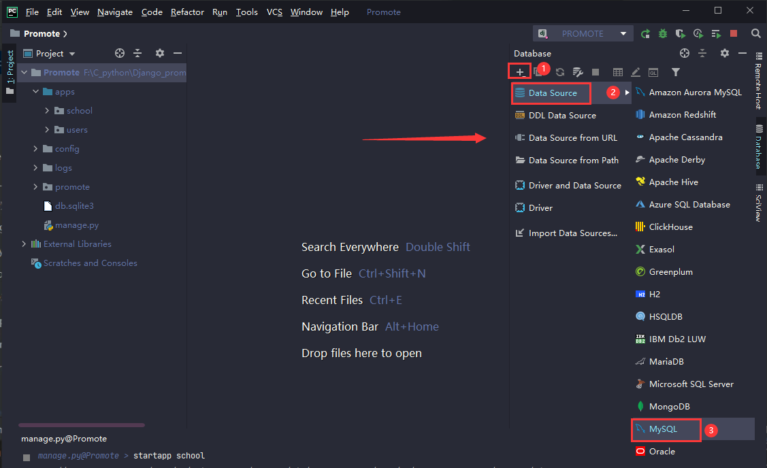Open the query console QL icon
Image resolution: width=767 pixels, height=468 pixels.
(x=653, y=72)
